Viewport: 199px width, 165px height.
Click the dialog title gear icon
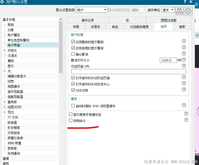tap(2, 2)
